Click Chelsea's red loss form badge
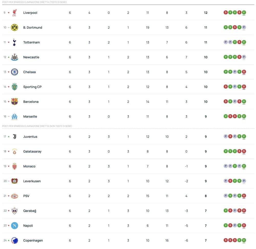This screenshot has height=249, width=256. pos(244,72)
